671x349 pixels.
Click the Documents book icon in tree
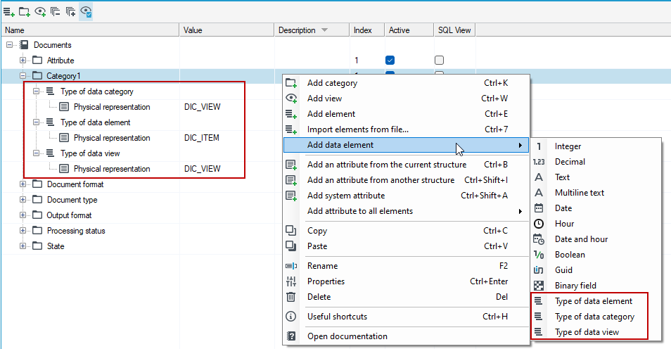[x=24, y=45]
